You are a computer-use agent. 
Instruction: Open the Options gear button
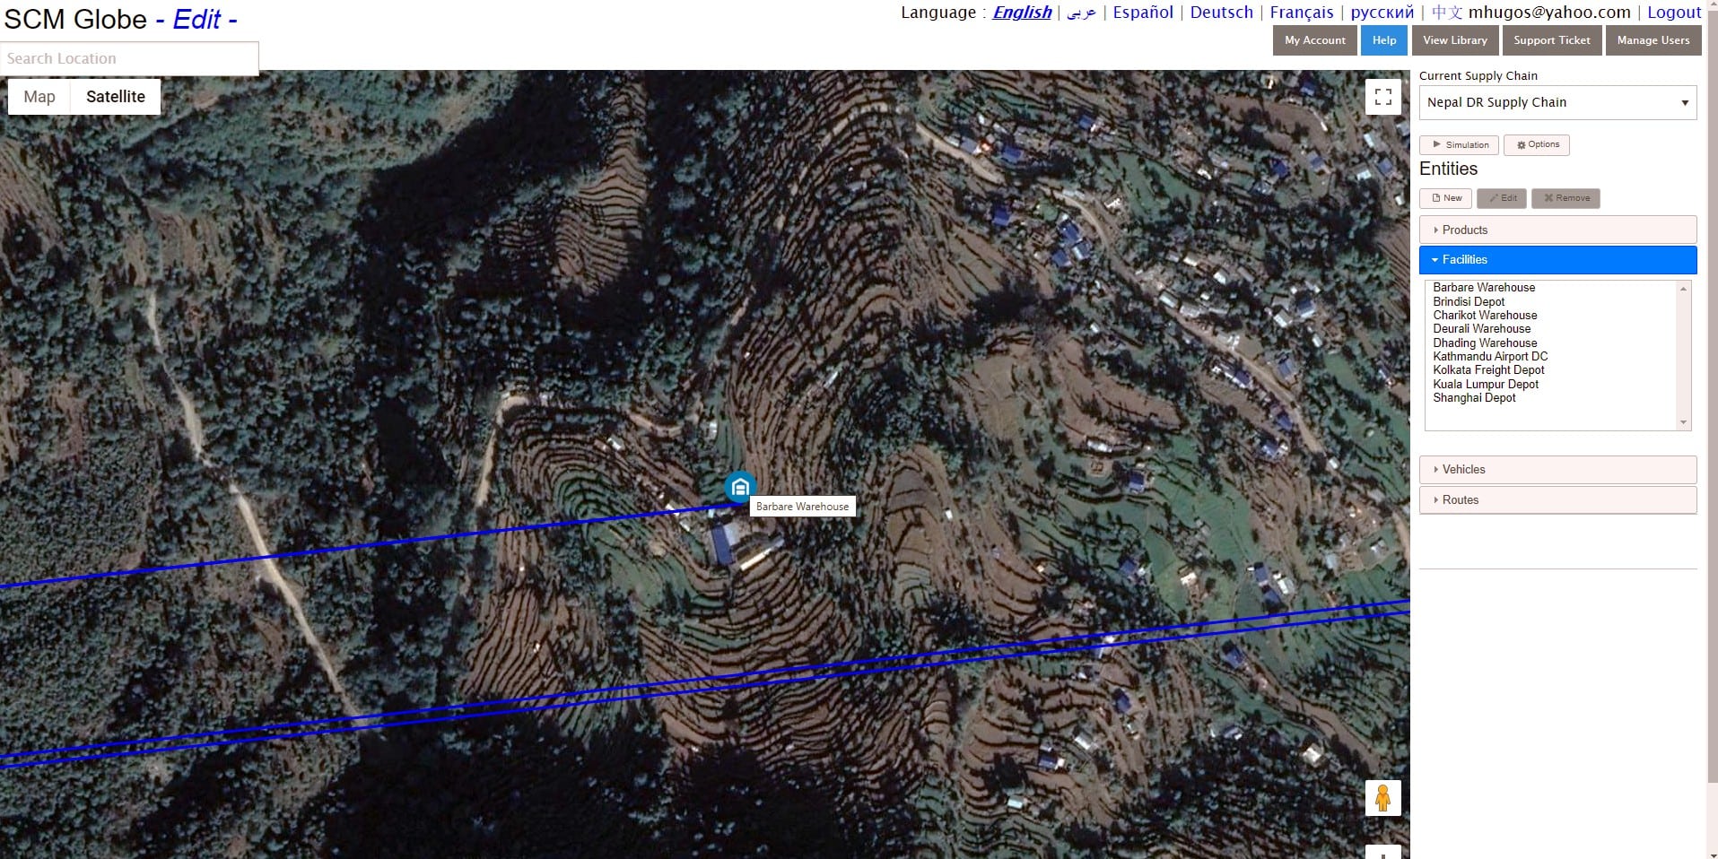click(x=1537, y=144)
